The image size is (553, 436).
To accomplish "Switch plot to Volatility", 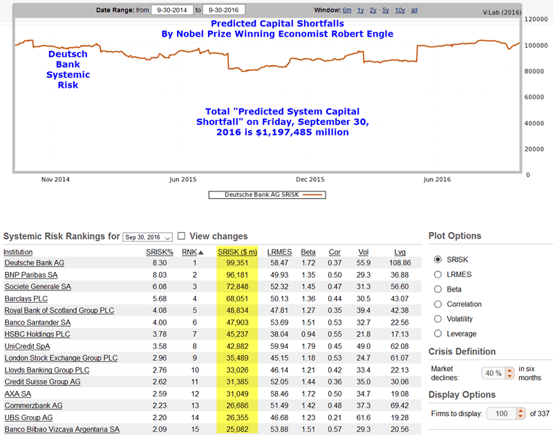I will [438, 319].
